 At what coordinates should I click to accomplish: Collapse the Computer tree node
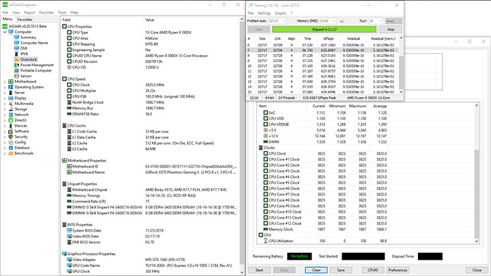[5, 31]
